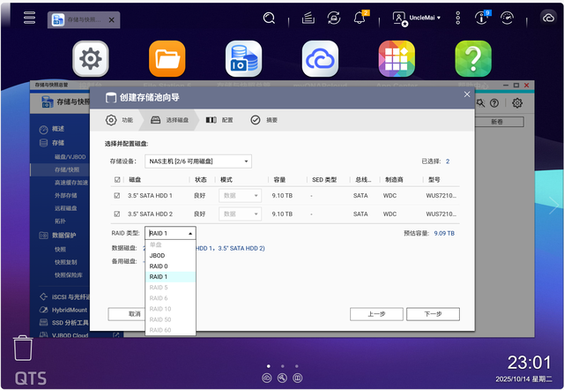This screenshot has height=390, width=564.
Task: Uncheck the 3.5" SATA HDD 1 checkbox
Action: click(x=116, y=196)
